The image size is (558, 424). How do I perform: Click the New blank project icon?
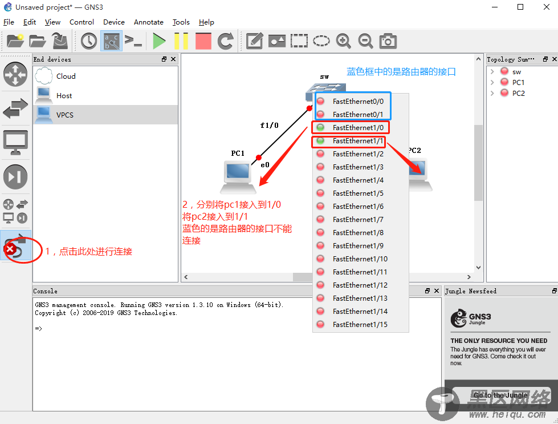pyautogui.click(x=15, y=41)
